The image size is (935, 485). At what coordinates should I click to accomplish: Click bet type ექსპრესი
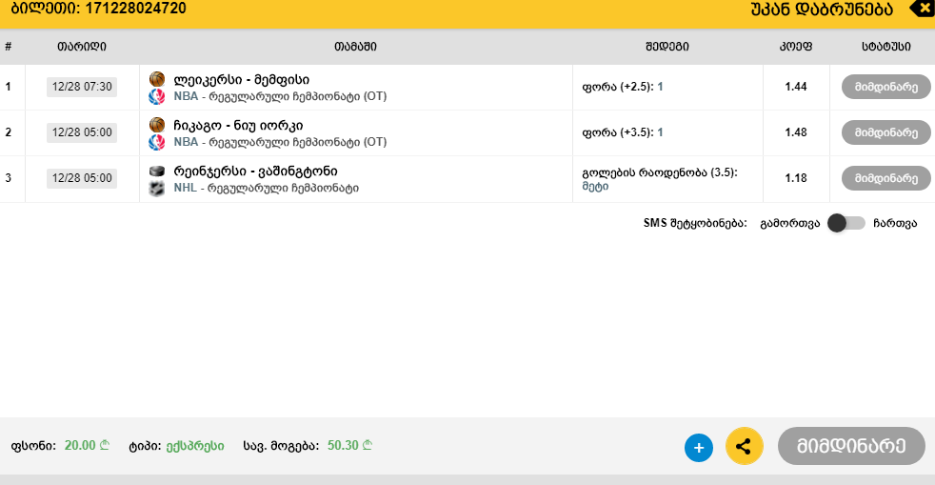point(195,446)
